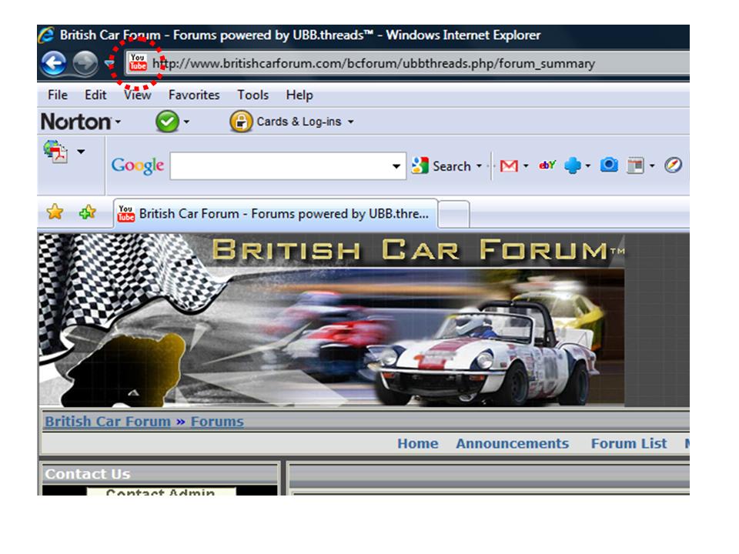This screenshot has height=554, width=739.
Task: Open Gmail icon in Google toolbar
Action: tap(508, 165)
